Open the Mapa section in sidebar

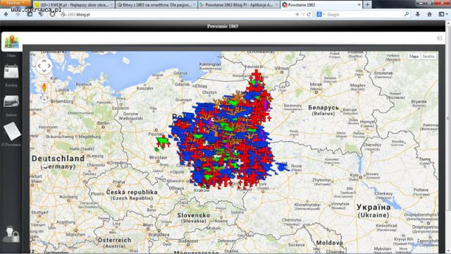(x=11, y=42)
